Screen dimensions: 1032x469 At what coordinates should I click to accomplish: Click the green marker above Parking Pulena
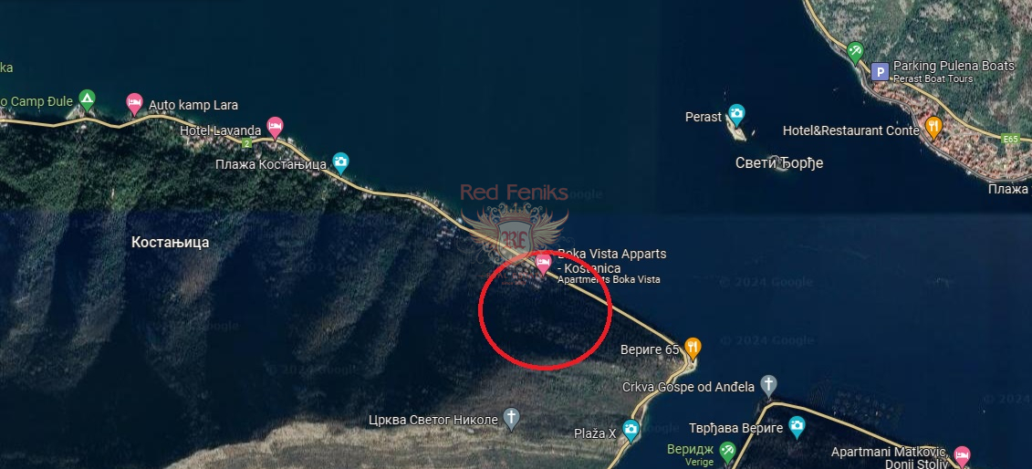[x=855, y=52]
